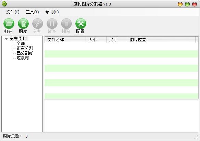Open the File 文件(F) menu

pyautogui.click(x=13, y=12)
